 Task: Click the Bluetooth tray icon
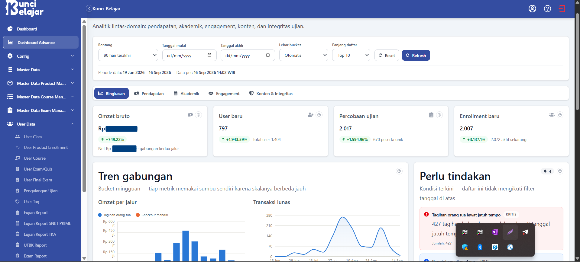tap(480, 247)
